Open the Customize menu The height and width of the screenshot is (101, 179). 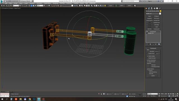coord(69,3)
